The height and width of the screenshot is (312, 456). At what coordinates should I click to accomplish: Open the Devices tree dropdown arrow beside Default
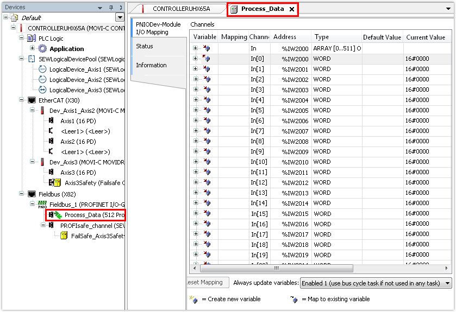coord(120,18)
